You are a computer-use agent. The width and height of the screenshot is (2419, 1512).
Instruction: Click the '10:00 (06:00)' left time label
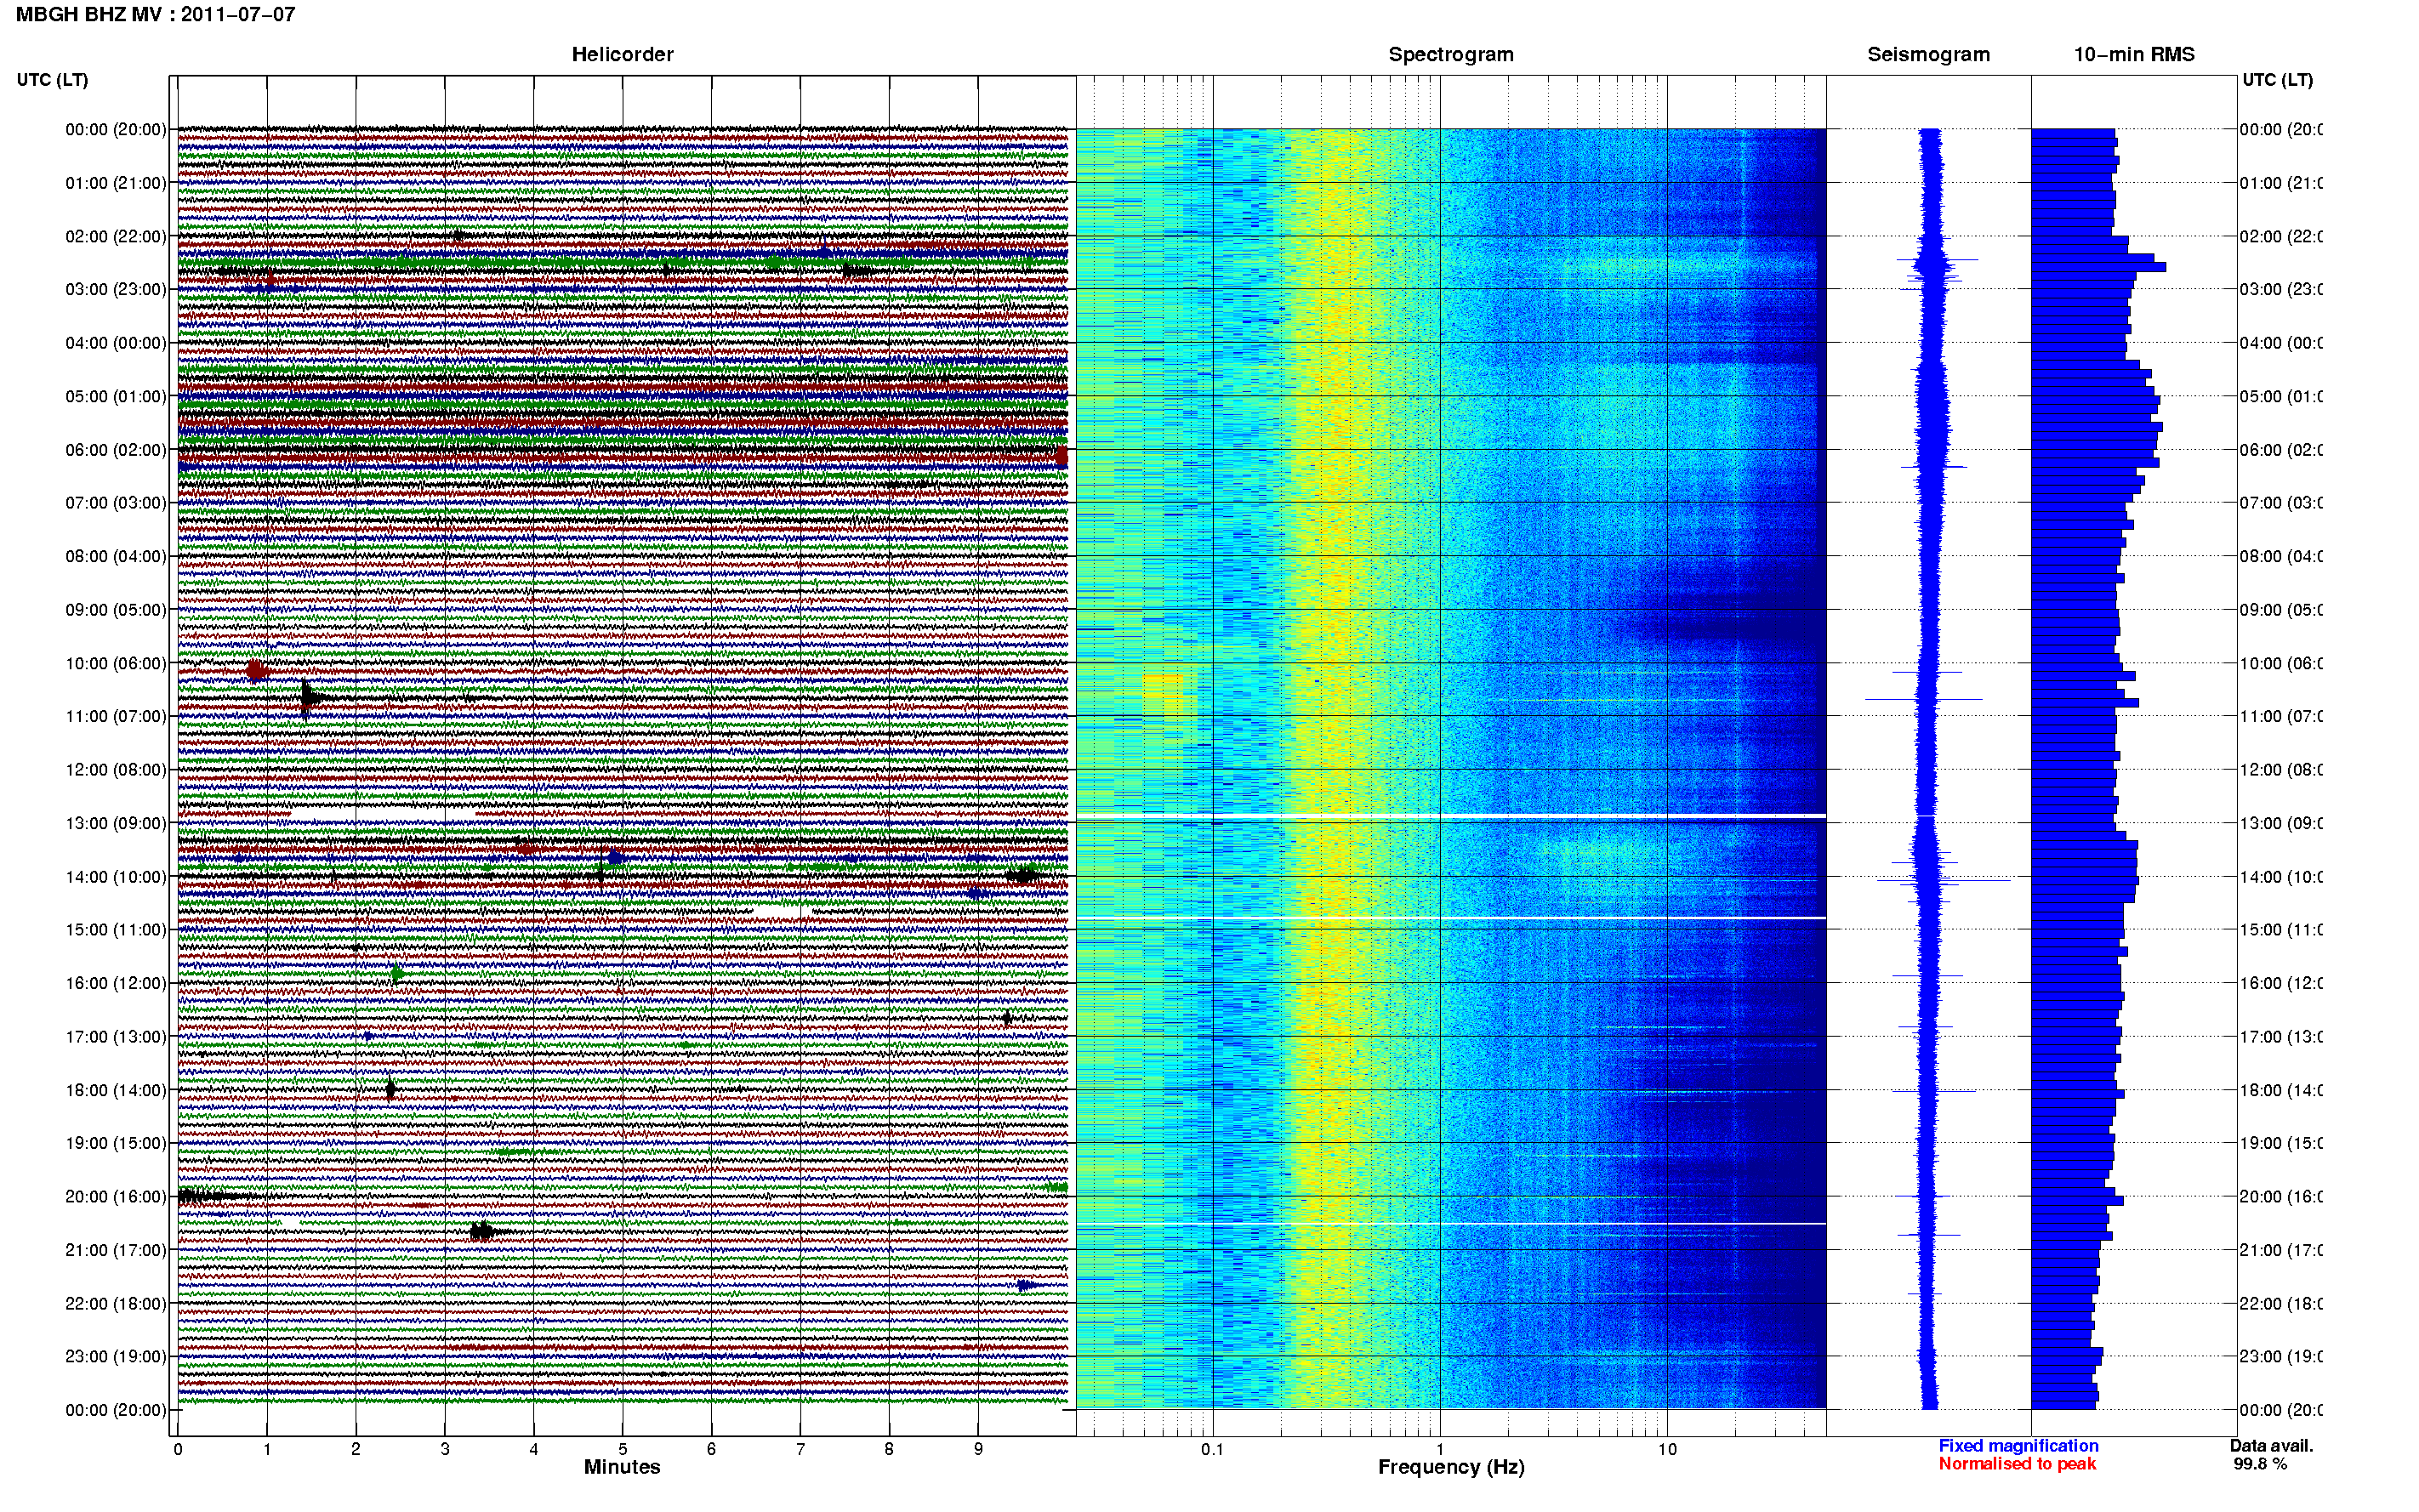116,663
